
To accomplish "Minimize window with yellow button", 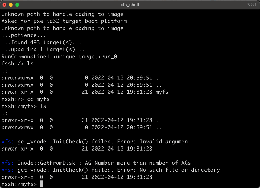I will pyautogui.click(x=11, y=5).
